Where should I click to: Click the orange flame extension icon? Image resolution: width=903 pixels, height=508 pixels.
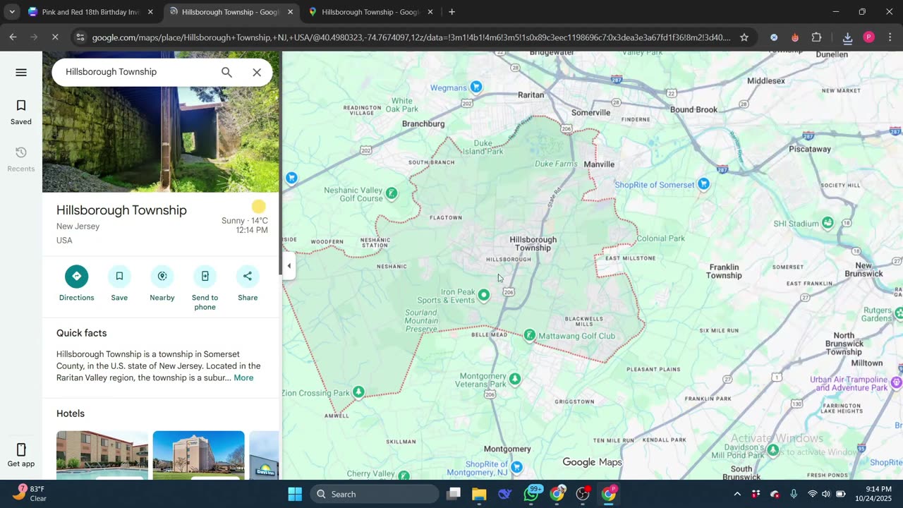click(x=795, y=37)
